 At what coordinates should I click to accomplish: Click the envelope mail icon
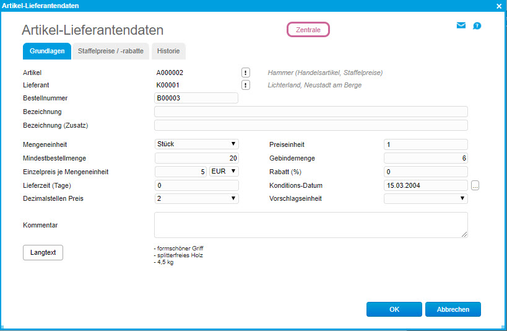coord(461,26)
